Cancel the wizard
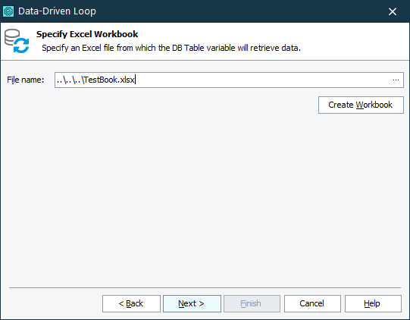The height and width of the screenshot is (320, 410). click(x=312, y=303)
